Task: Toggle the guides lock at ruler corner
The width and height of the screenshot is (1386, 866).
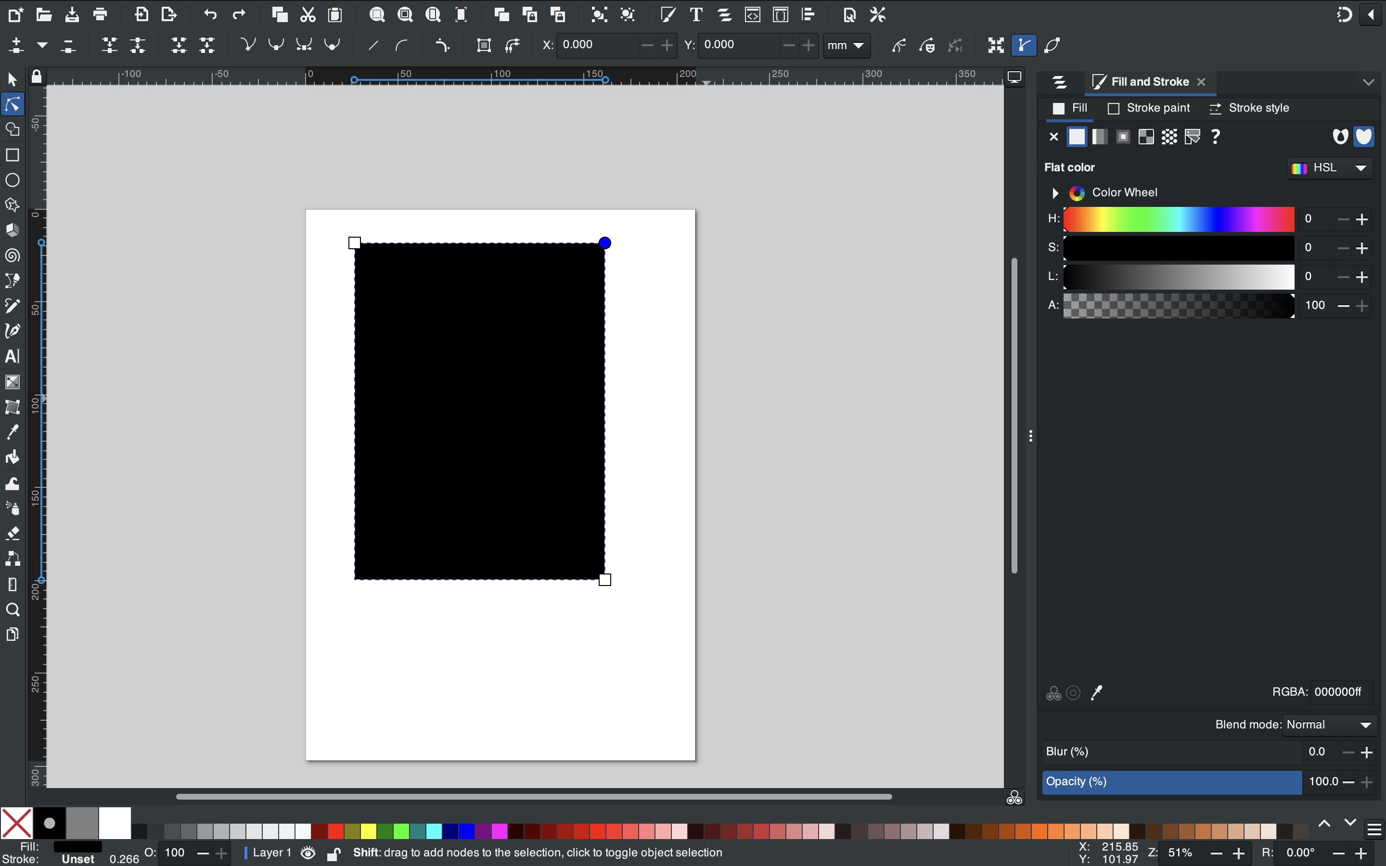Action: pos(37,76)
